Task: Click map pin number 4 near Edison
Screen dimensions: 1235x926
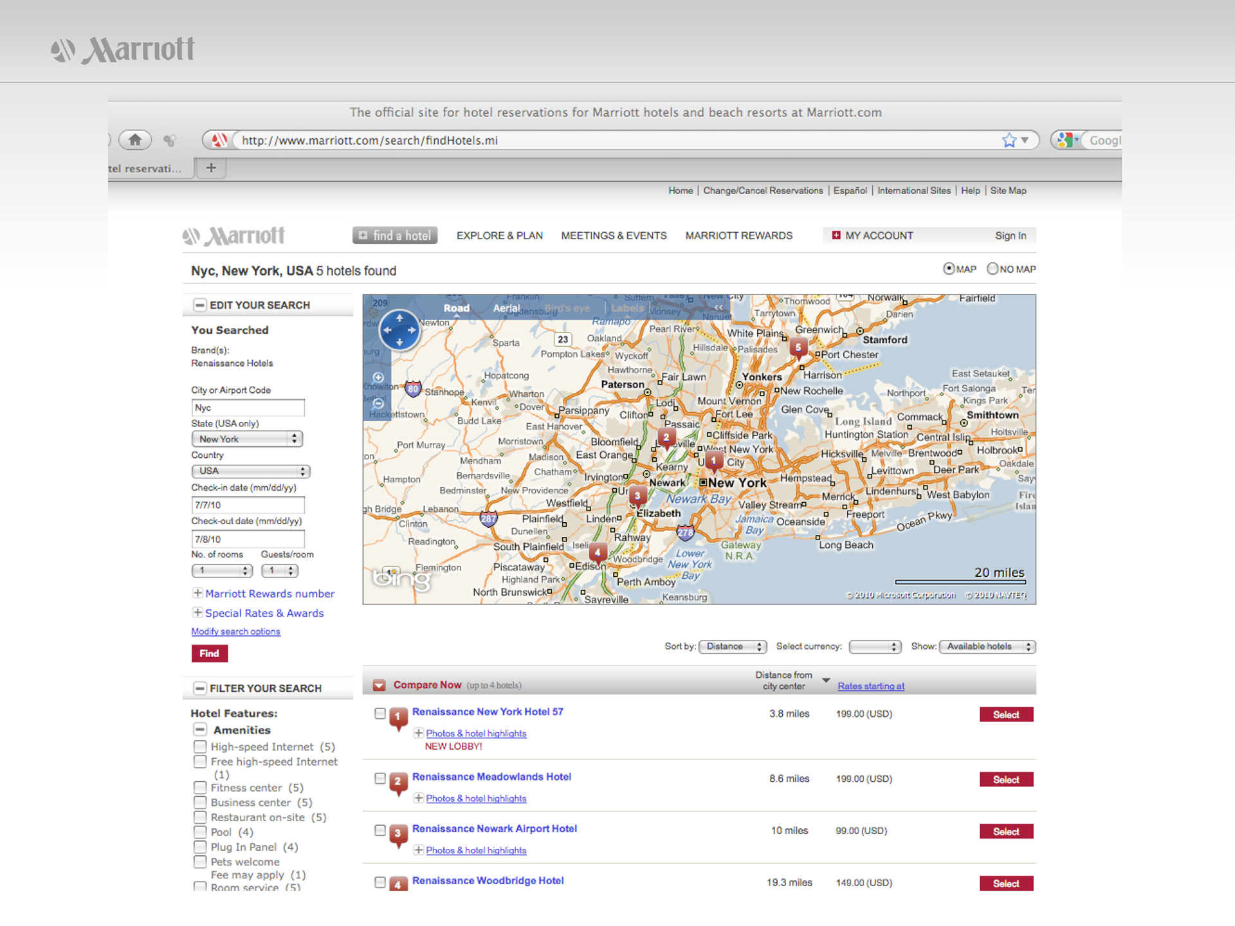Action: pyautogui.click(x=598, y=553)
